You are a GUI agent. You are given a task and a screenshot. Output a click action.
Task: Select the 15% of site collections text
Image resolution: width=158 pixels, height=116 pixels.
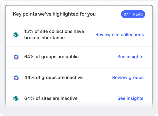[x=54, y=34]
